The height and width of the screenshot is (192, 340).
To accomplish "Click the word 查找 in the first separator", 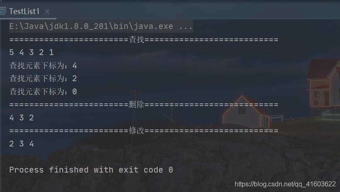I will coord(136,40).
